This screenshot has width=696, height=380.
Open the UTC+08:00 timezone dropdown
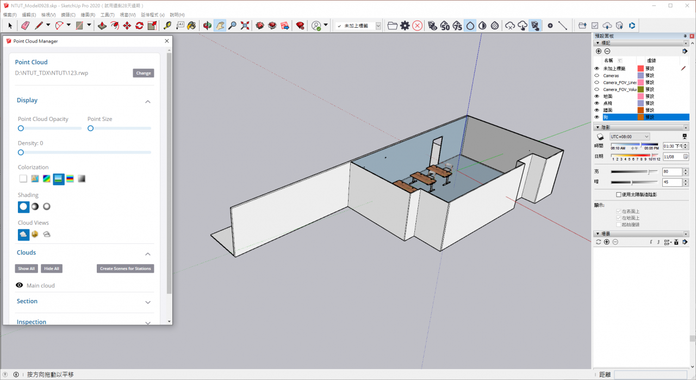click(630, 137)
